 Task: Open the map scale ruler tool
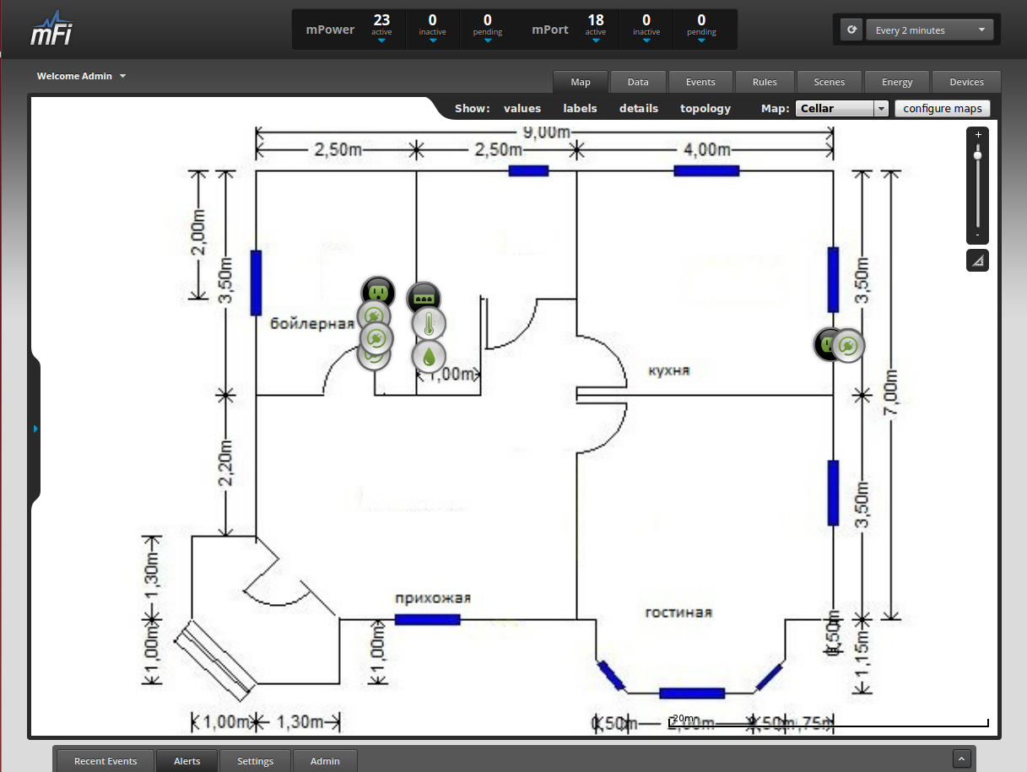[977, 261]
